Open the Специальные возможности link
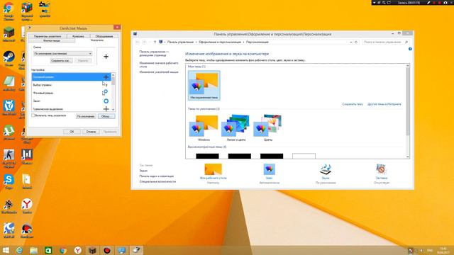 tap(157, 181)
